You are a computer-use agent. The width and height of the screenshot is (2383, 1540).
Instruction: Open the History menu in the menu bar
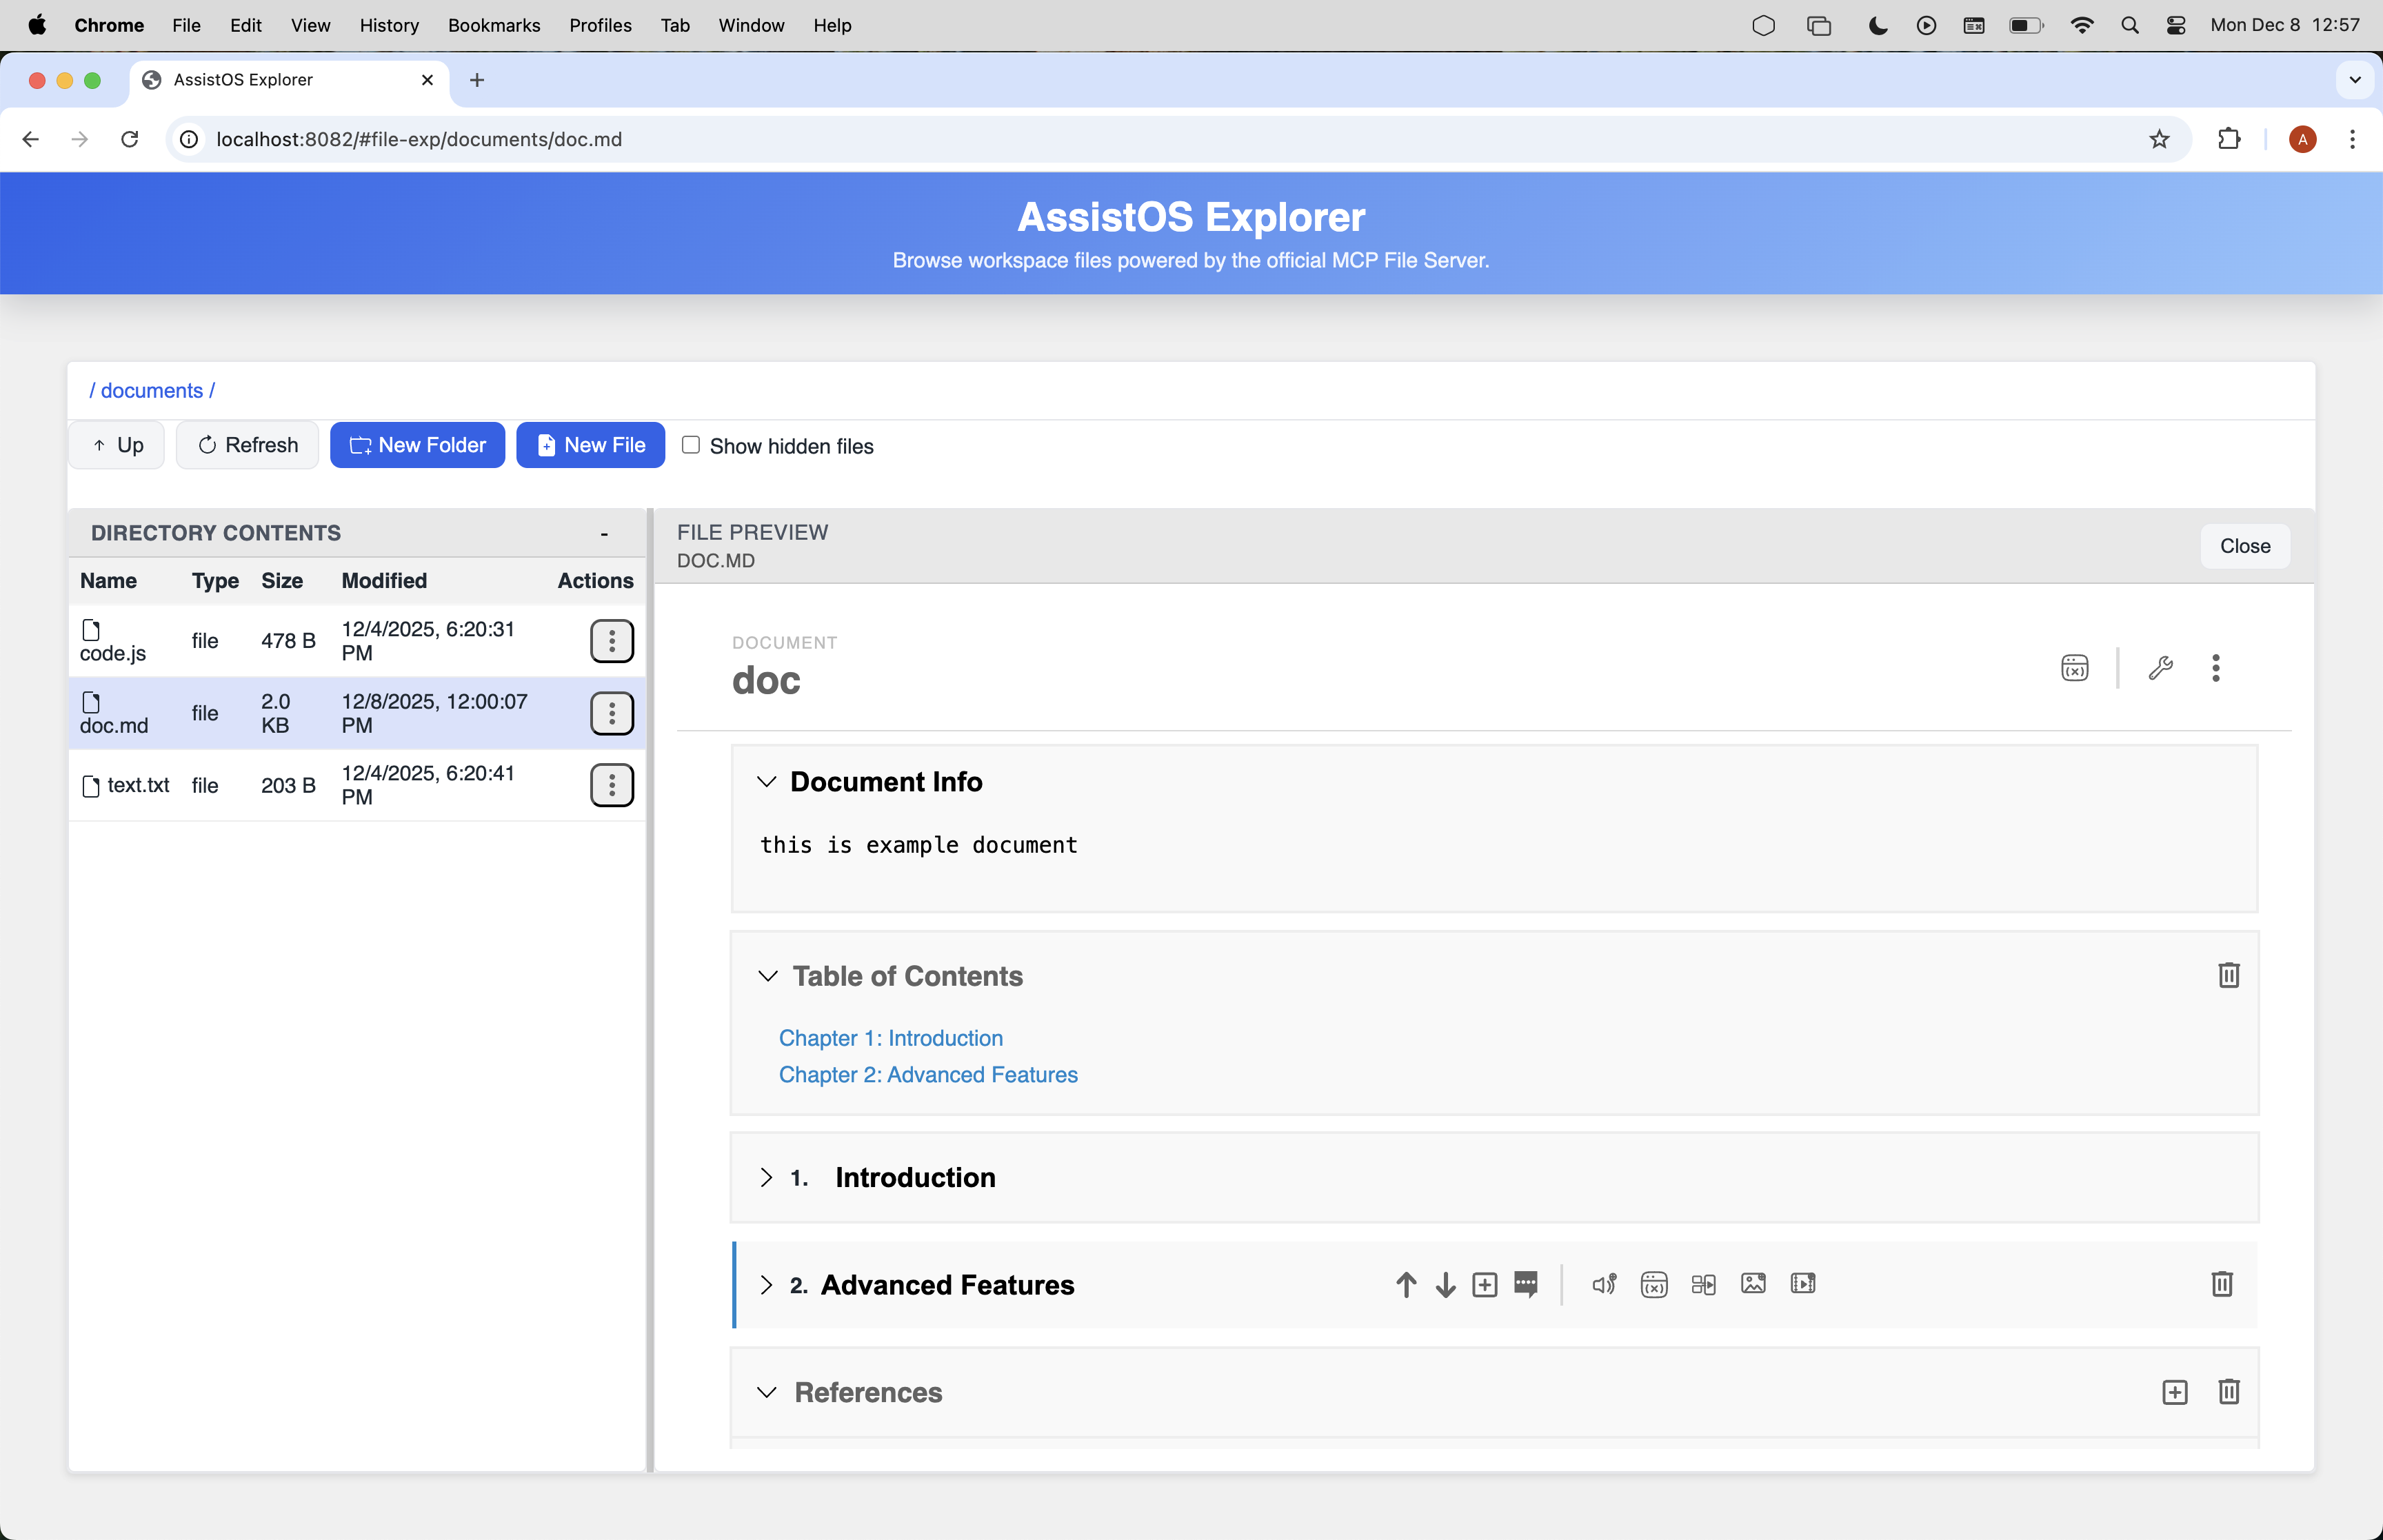[389, 25]
